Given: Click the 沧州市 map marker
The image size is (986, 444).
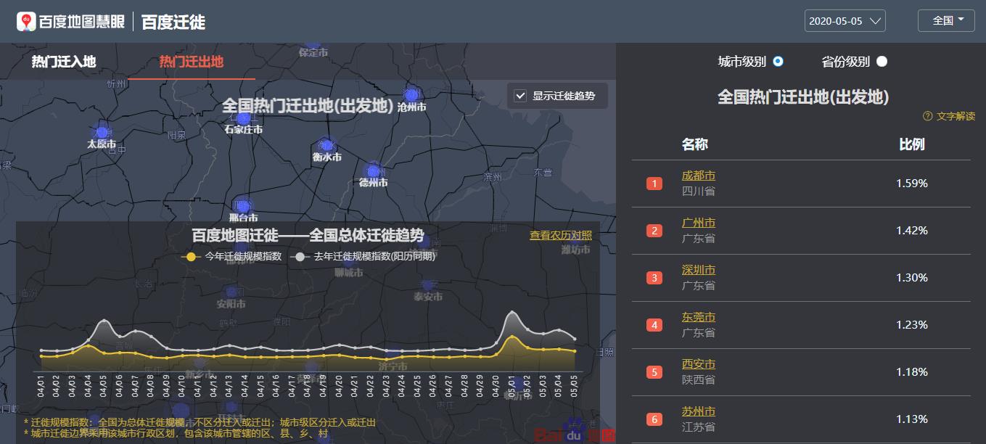Looking at the screenshot, I should point(412,95).
